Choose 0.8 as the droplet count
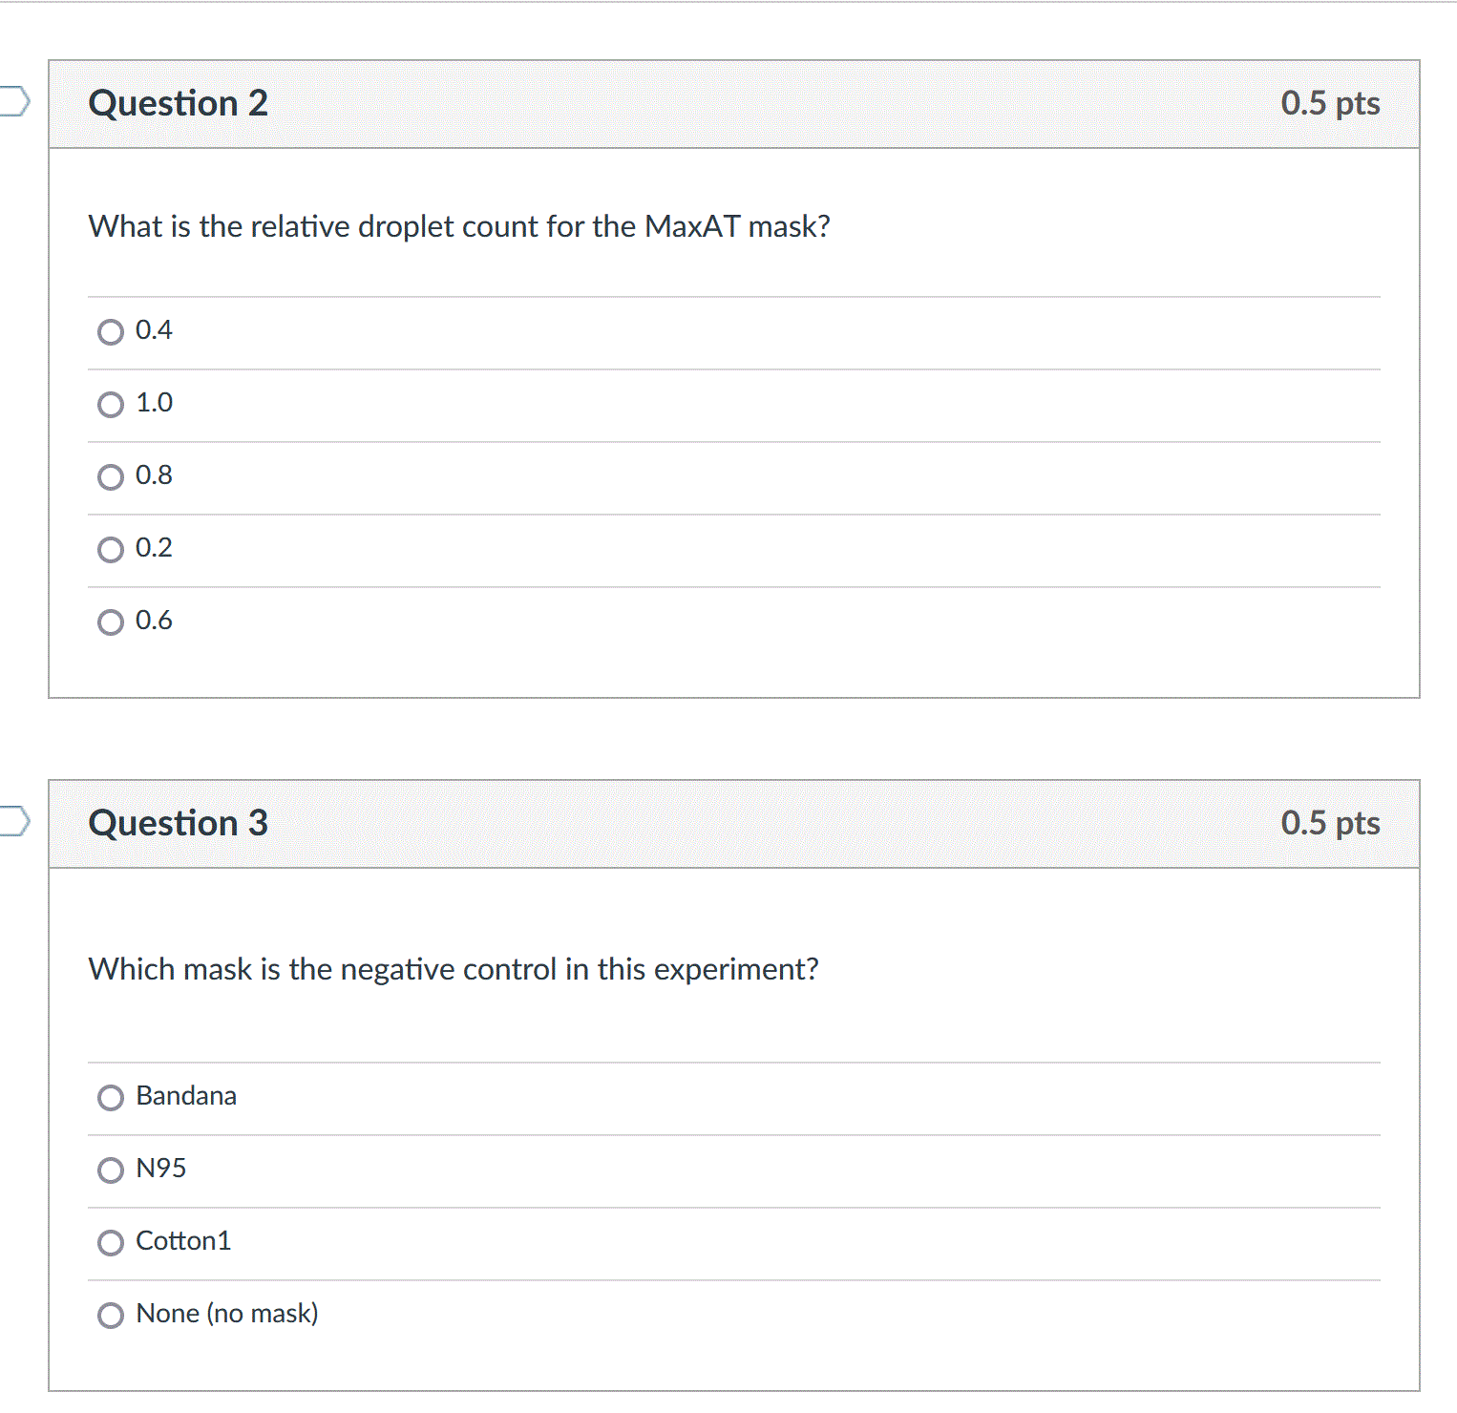This screenshot has height=1413, width=1457. 111,477
